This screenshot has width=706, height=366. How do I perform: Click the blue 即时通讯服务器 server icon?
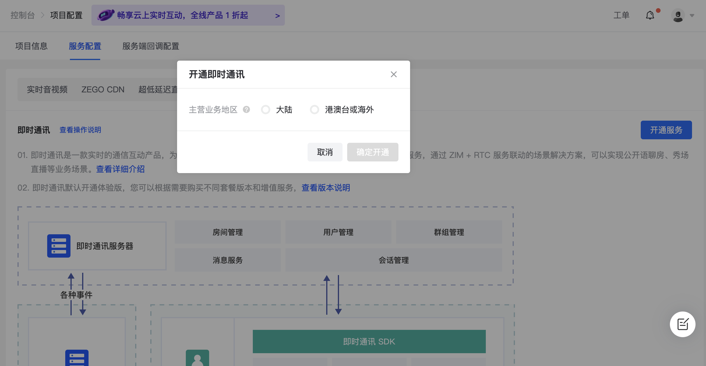tap(59, 246)
